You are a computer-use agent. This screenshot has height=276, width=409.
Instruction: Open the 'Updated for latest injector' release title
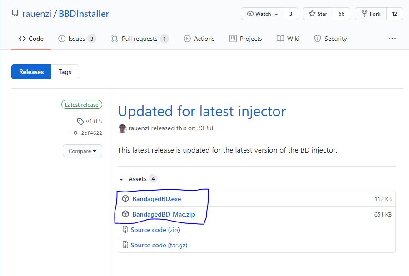202,111
